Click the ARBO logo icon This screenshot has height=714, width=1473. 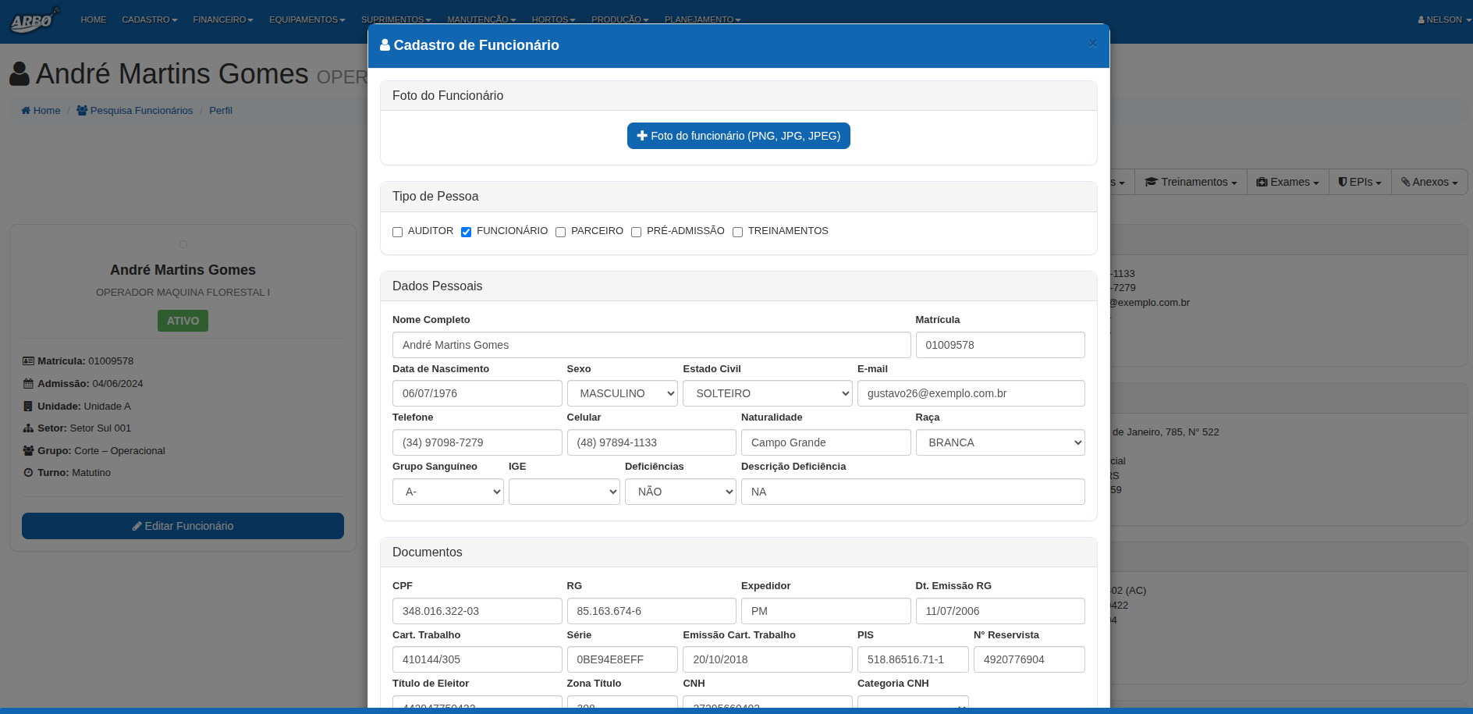click(x=34, y=20)
